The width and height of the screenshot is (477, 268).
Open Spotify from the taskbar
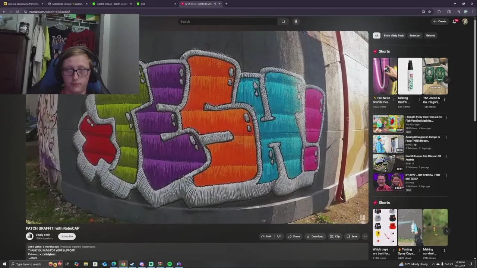tap(170, 264)
